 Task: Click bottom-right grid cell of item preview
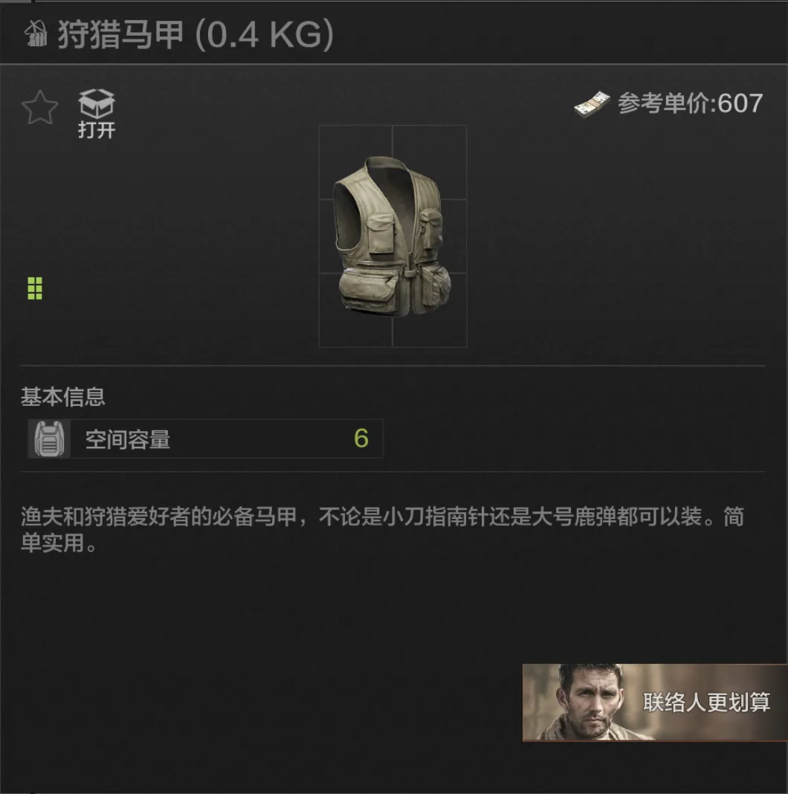click(x=430, y=310)
